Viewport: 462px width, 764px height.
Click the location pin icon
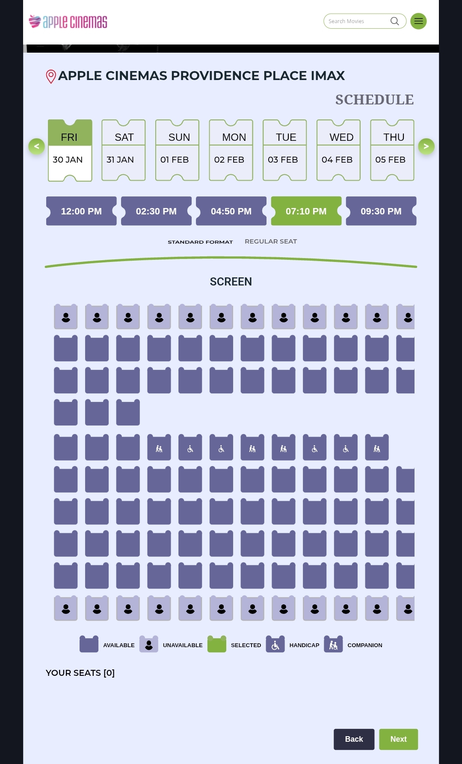51,77
